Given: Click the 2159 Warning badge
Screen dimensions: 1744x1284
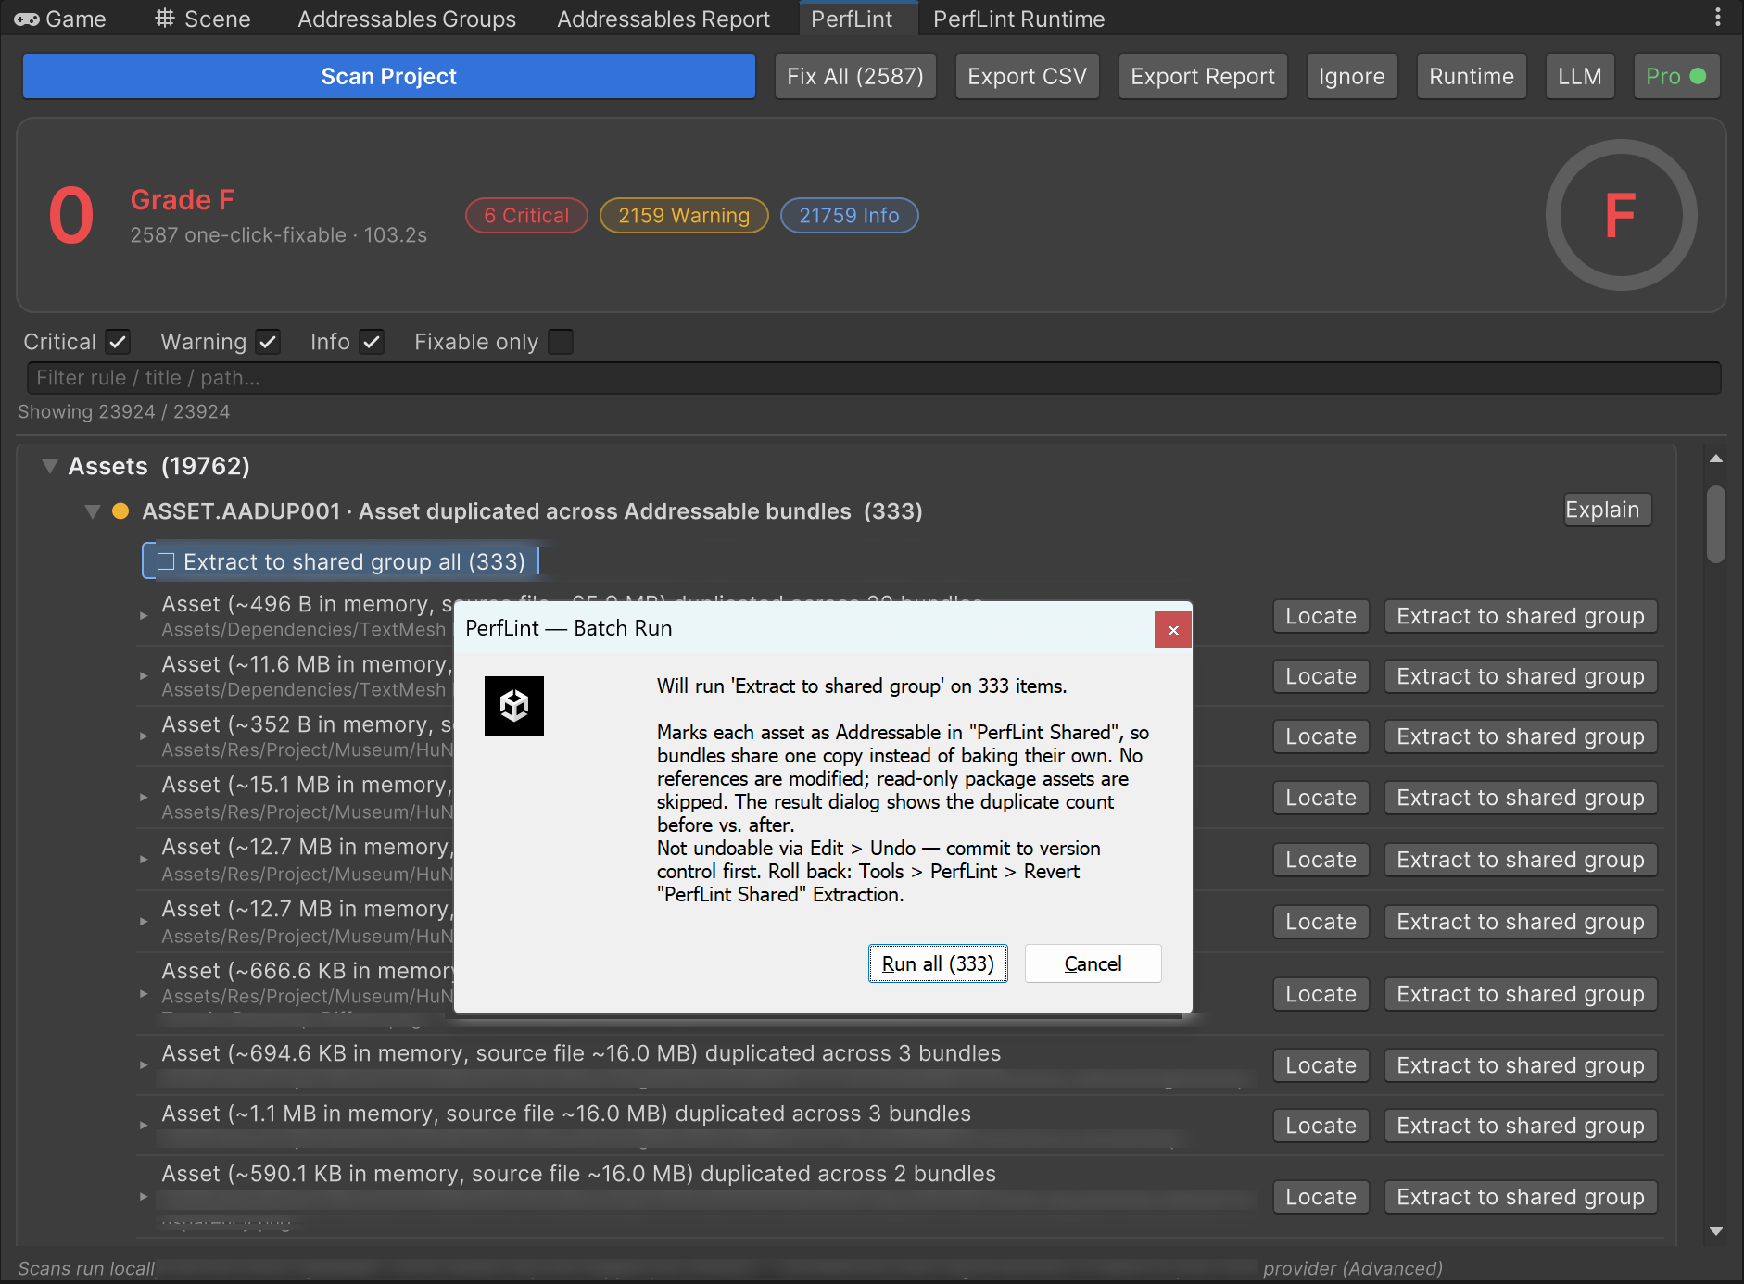Looking at the screenshot, I should (684, 215).
